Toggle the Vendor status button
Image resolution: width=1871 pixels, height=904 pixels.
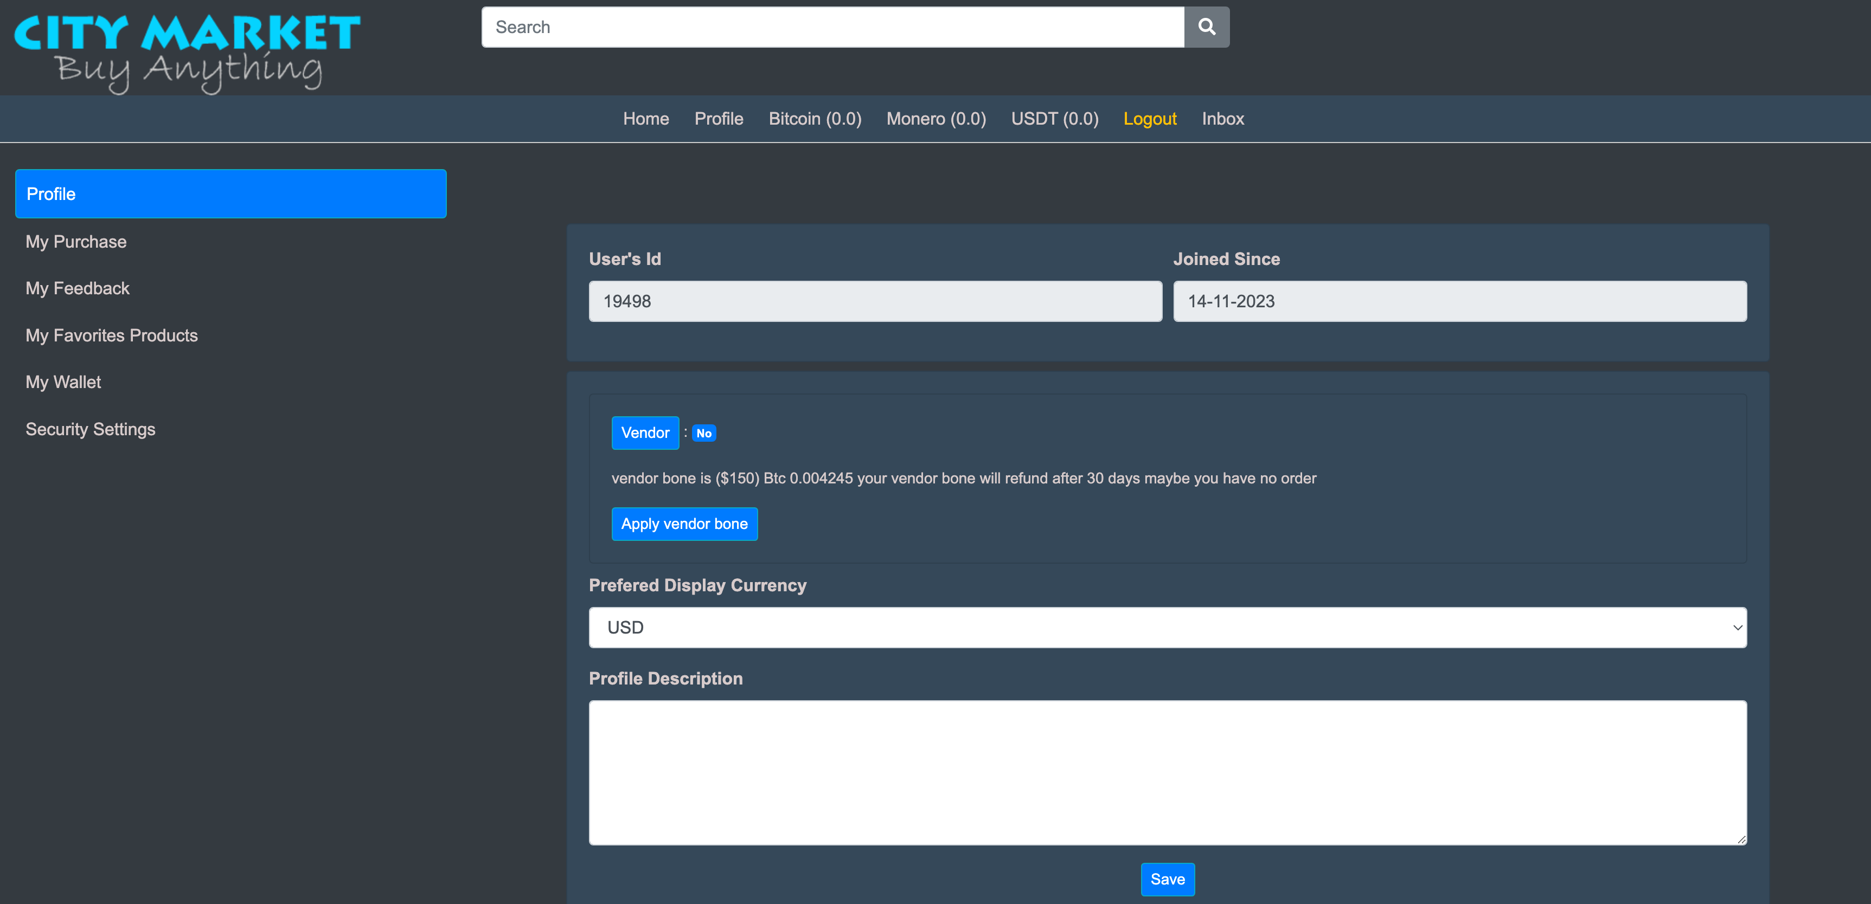[705, 433]
